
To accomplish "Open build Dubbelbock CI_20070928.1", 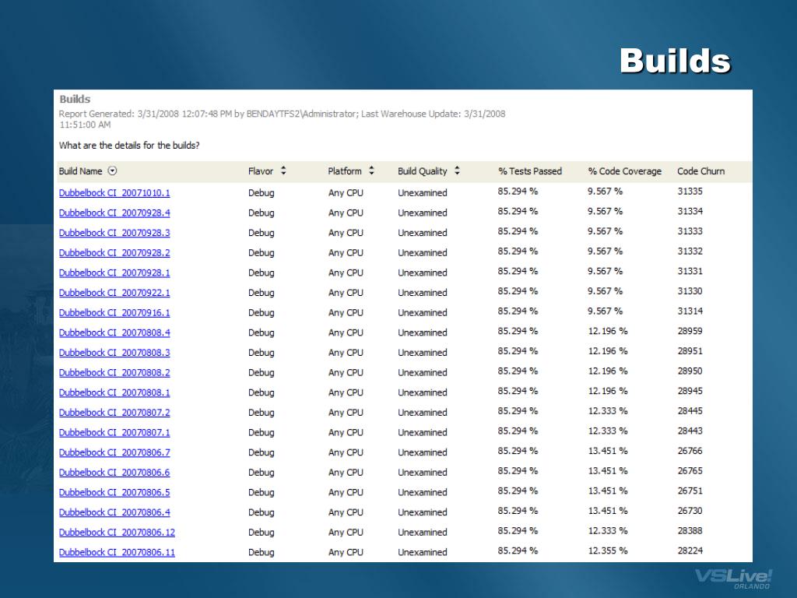I will (114, 273).
